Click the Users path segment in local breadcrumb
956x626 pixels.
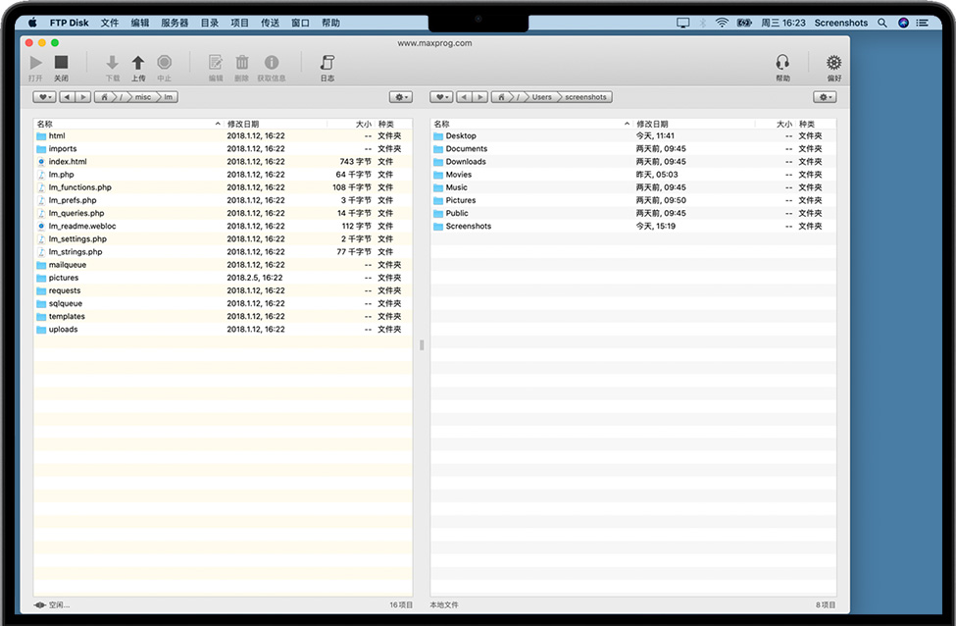(541, 97)
